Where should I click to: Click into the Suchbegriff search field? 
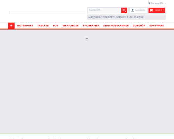105,10
